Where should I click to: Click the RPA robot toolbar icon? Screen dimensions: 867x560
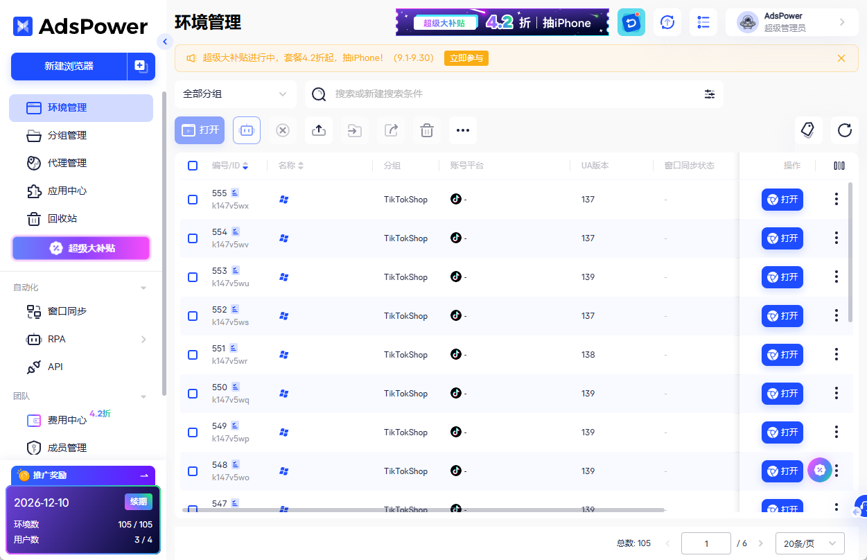(x=247, y=130)
